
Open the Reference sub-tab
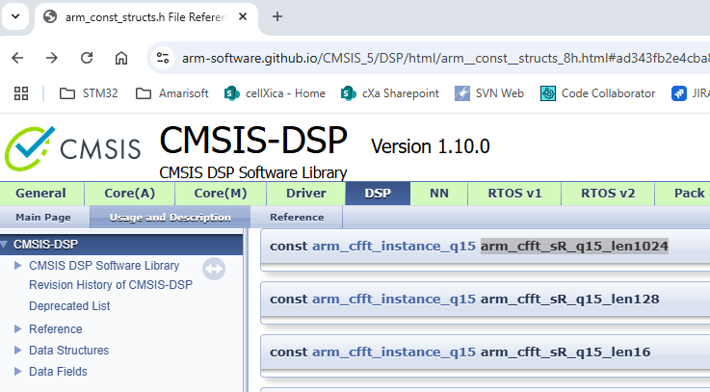click(297, 218)
